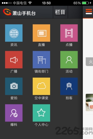This screenshot has width=93, height=139.
Task: Open the 空中课堂 cloud tile
Action: coord(41,86)
